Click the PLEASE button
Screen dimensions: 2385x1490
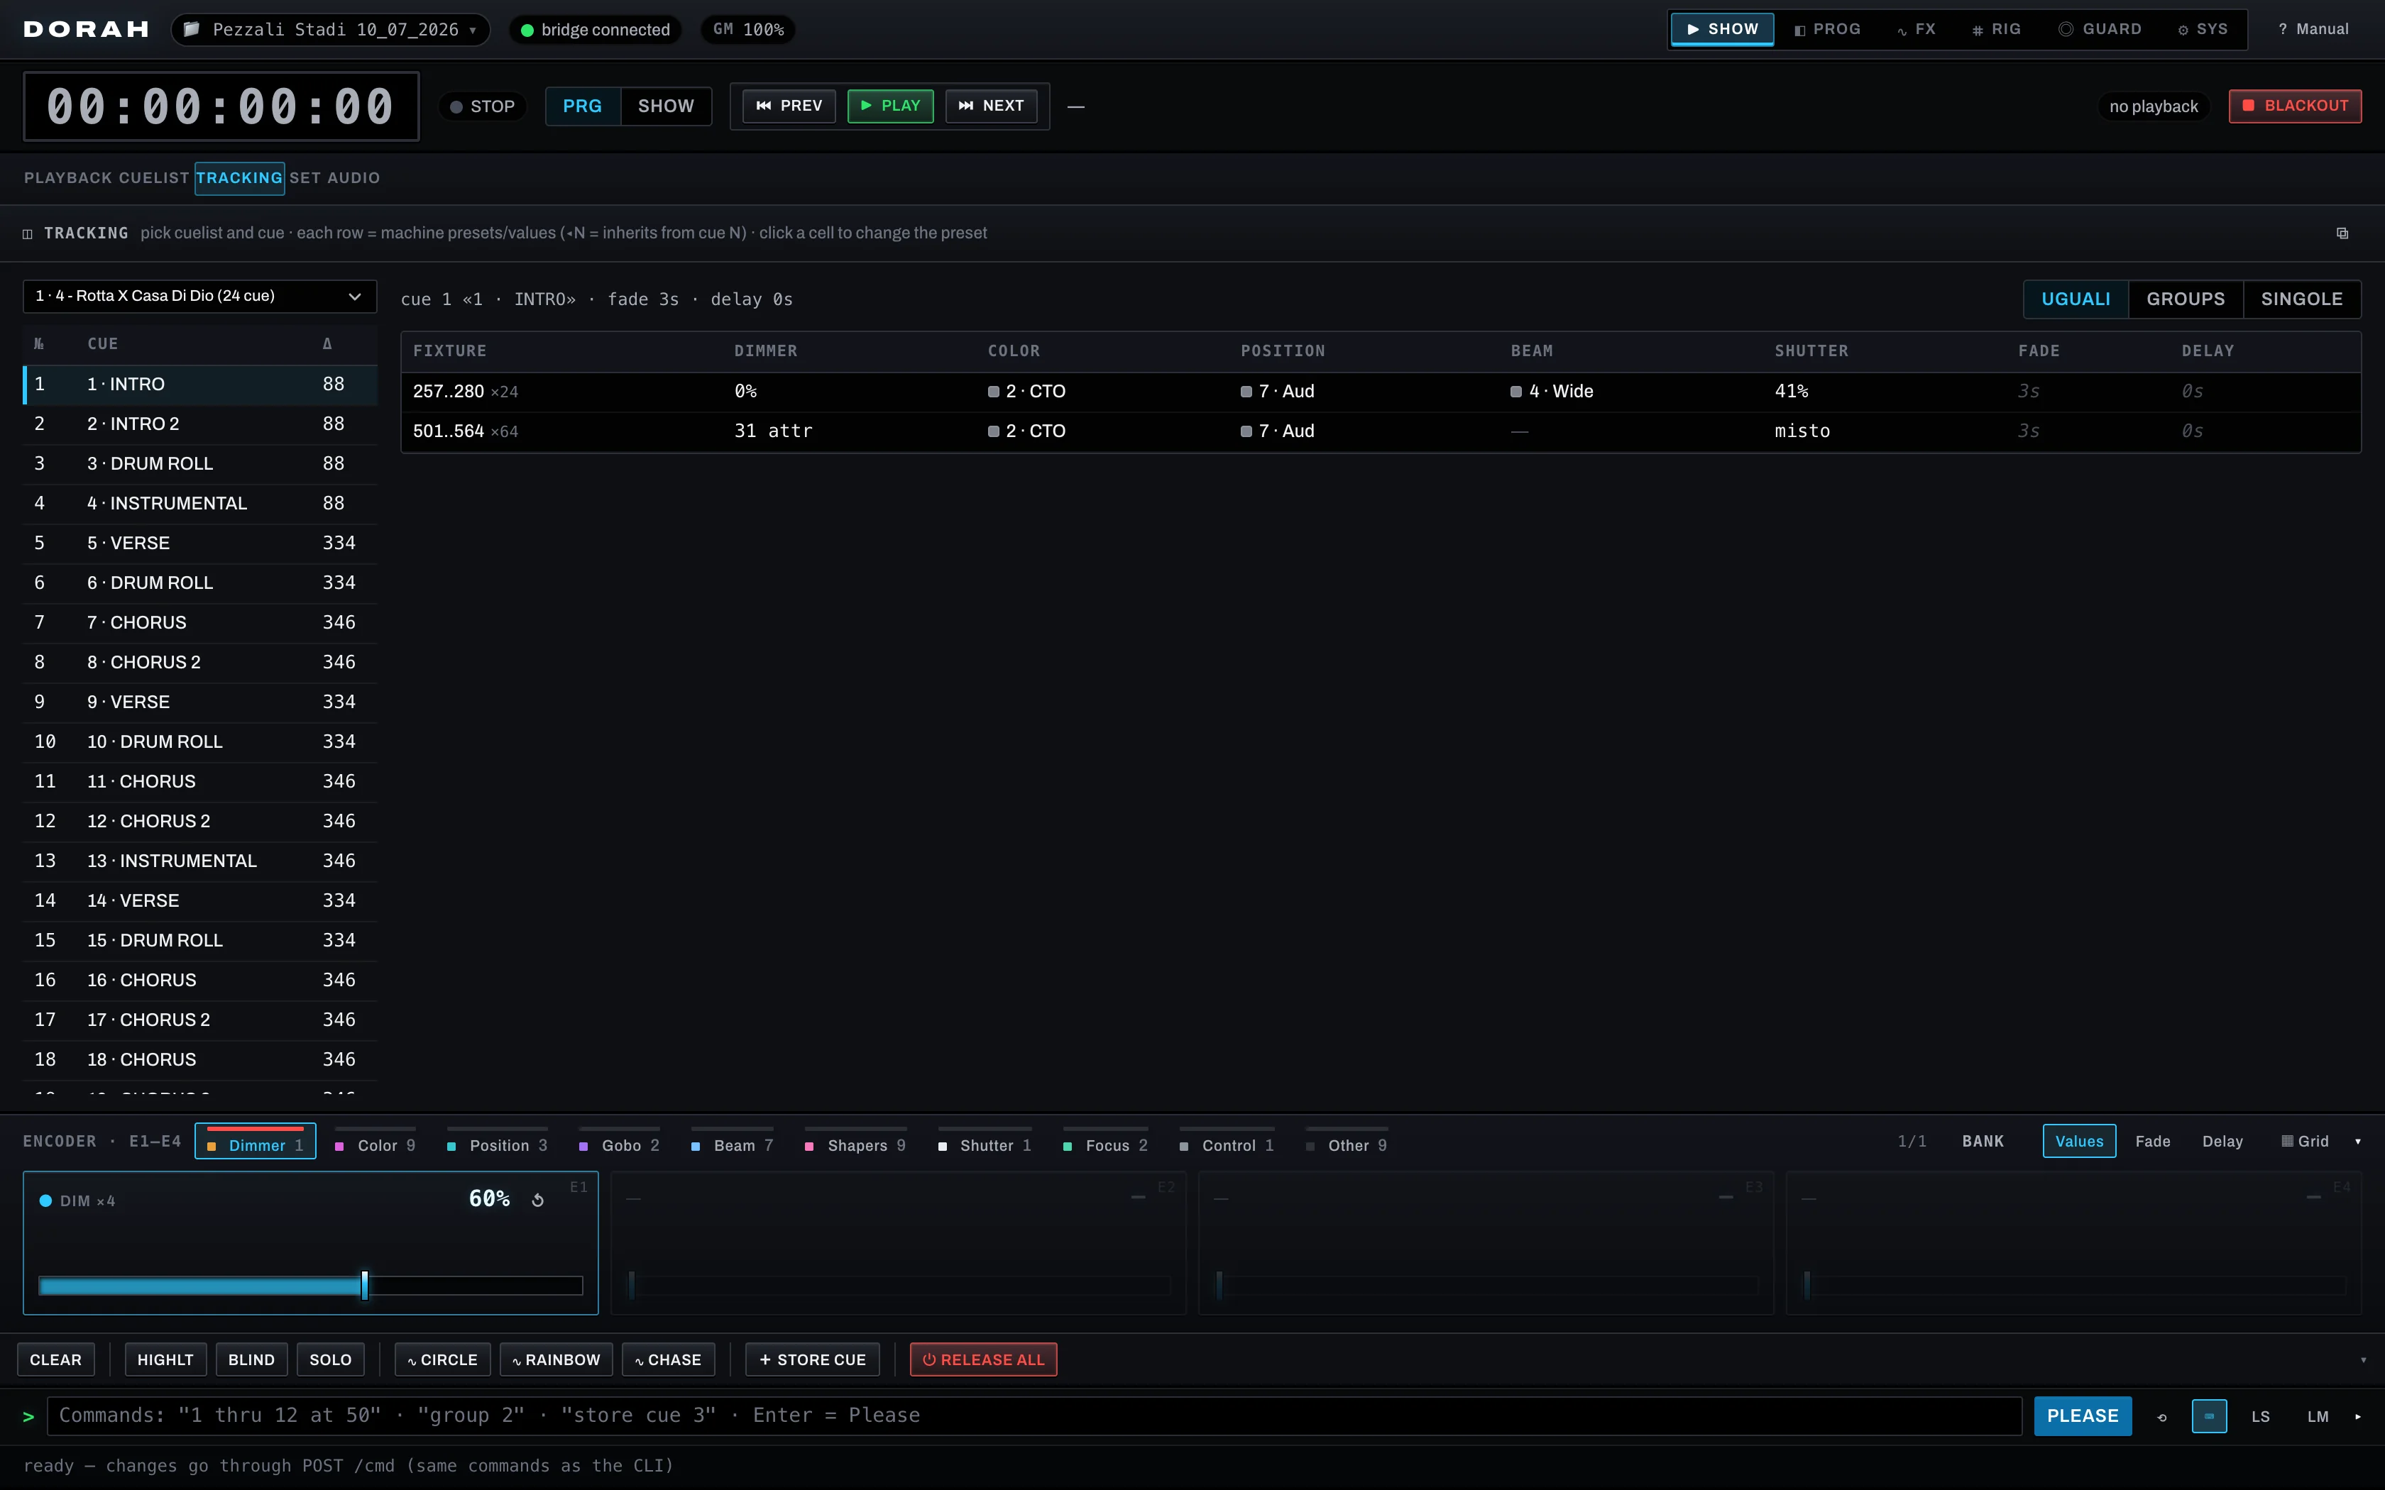coord(2083,1416)
